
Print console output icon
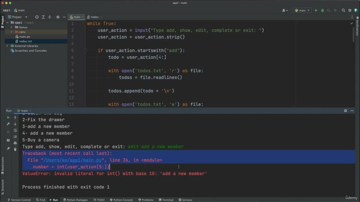click(15, 143)
